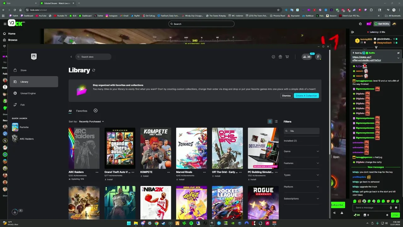Open the Kick hamburger menu
This screenshot has height=227, width=403.
(x=5, y=24)
